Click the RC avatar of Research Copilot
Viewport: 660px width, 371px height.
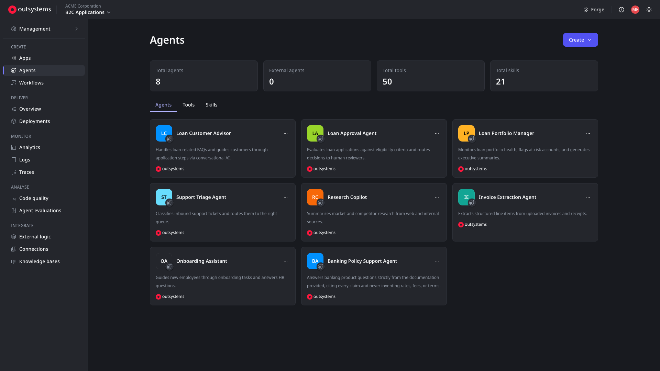click(315, 197)
